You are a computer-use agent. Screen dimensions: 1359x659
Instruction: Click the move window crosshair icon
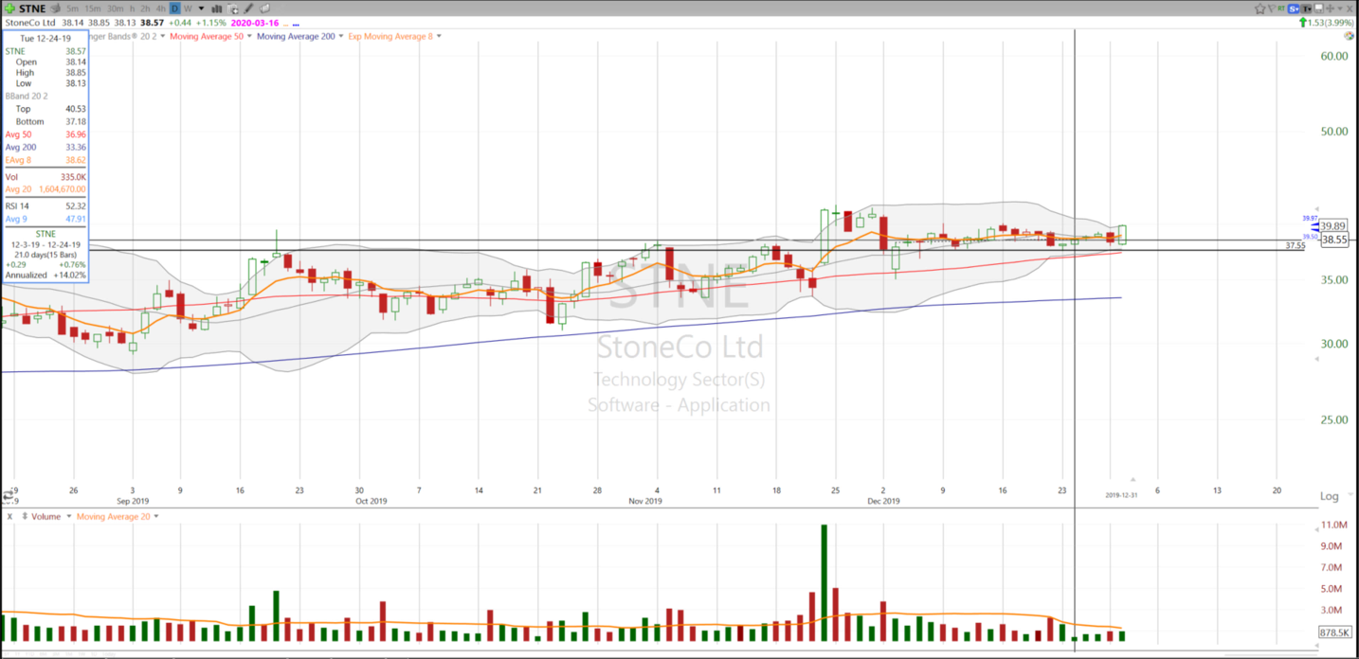pos(1330,9)
